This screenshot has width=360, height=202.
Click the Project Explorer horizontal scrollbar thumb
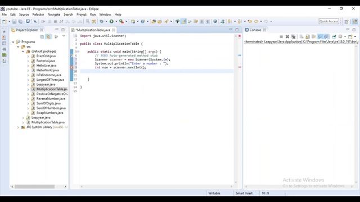click(x=35, y=187)
